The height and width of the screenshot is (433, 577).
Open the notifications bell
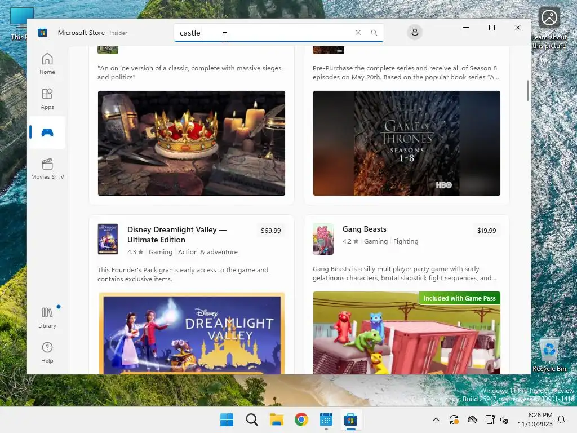562,419
